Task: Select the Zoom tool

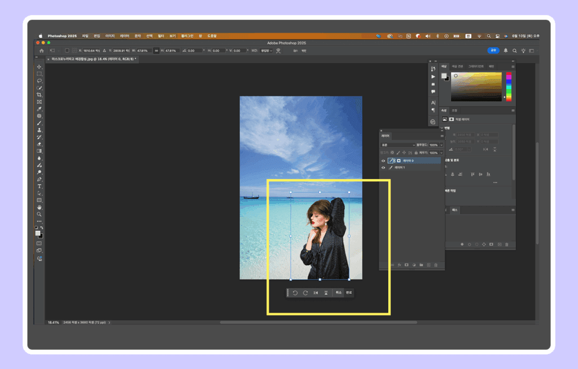Action: [x=39, y=214]
